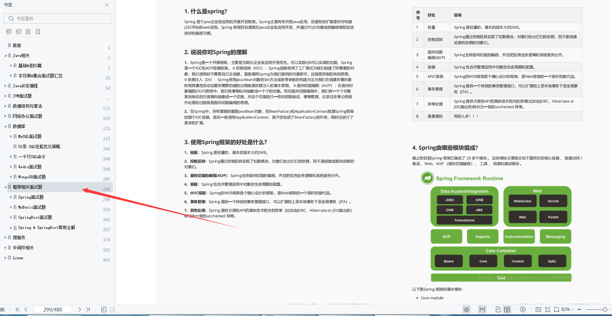Click the bookmark icon beside 网络协议面试题

[9, 116]
